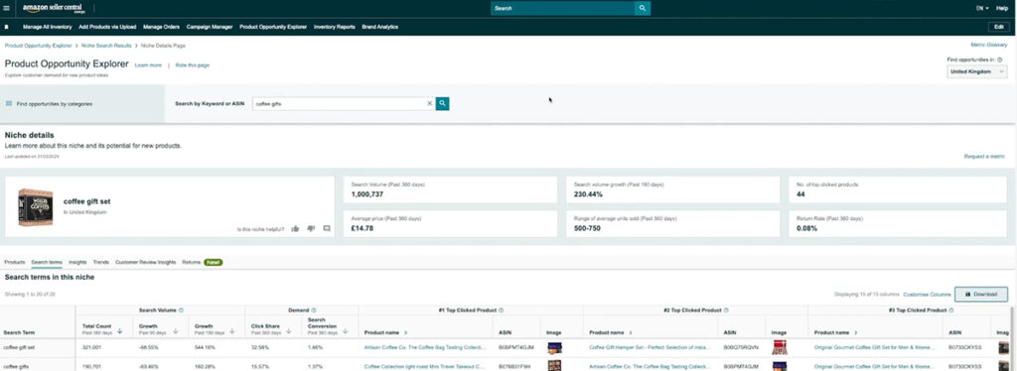Switch to the Products tab
This screenshot has width=1017, height=371.
coord(14,262)
